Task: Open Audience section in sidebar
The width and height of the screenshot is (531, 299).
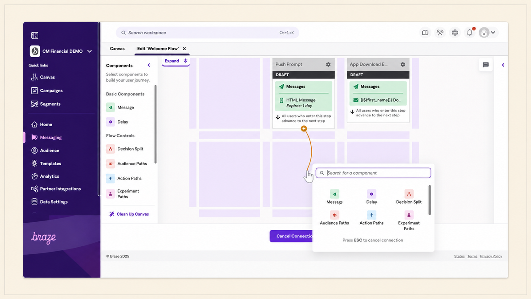Action: pyautogui.click(x=45, y=150)
